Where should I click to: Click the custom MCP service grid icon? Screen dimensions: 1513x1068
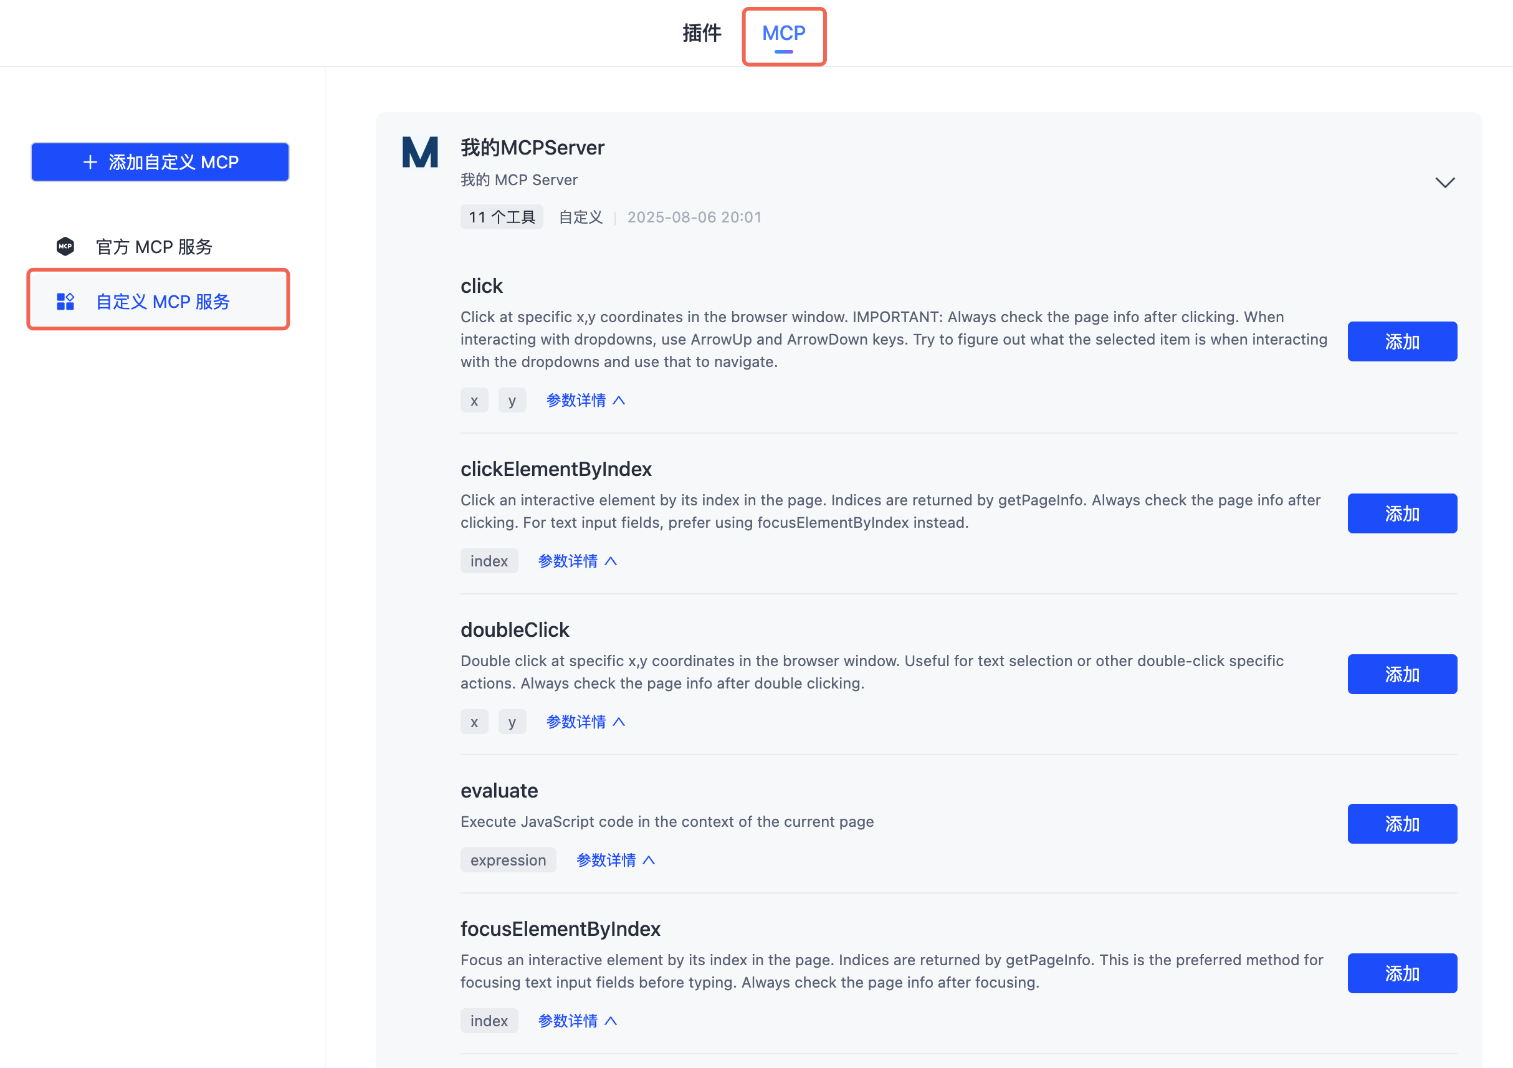coord(65,302)
